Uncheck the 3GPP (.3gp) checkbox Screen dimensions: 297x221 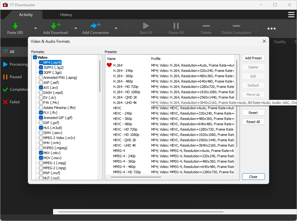click(41, 73)
